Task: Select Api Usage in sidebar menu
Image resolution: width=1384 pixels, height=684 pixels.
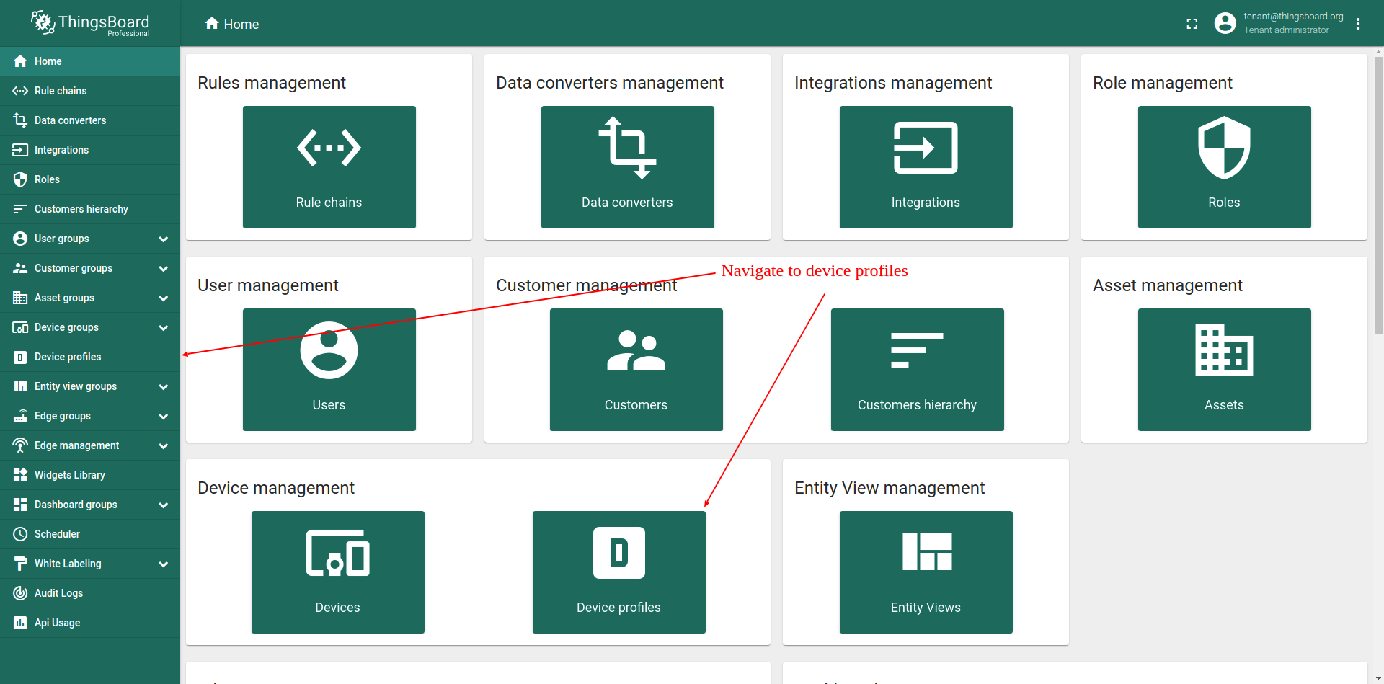Action: [x=90, y=623]
